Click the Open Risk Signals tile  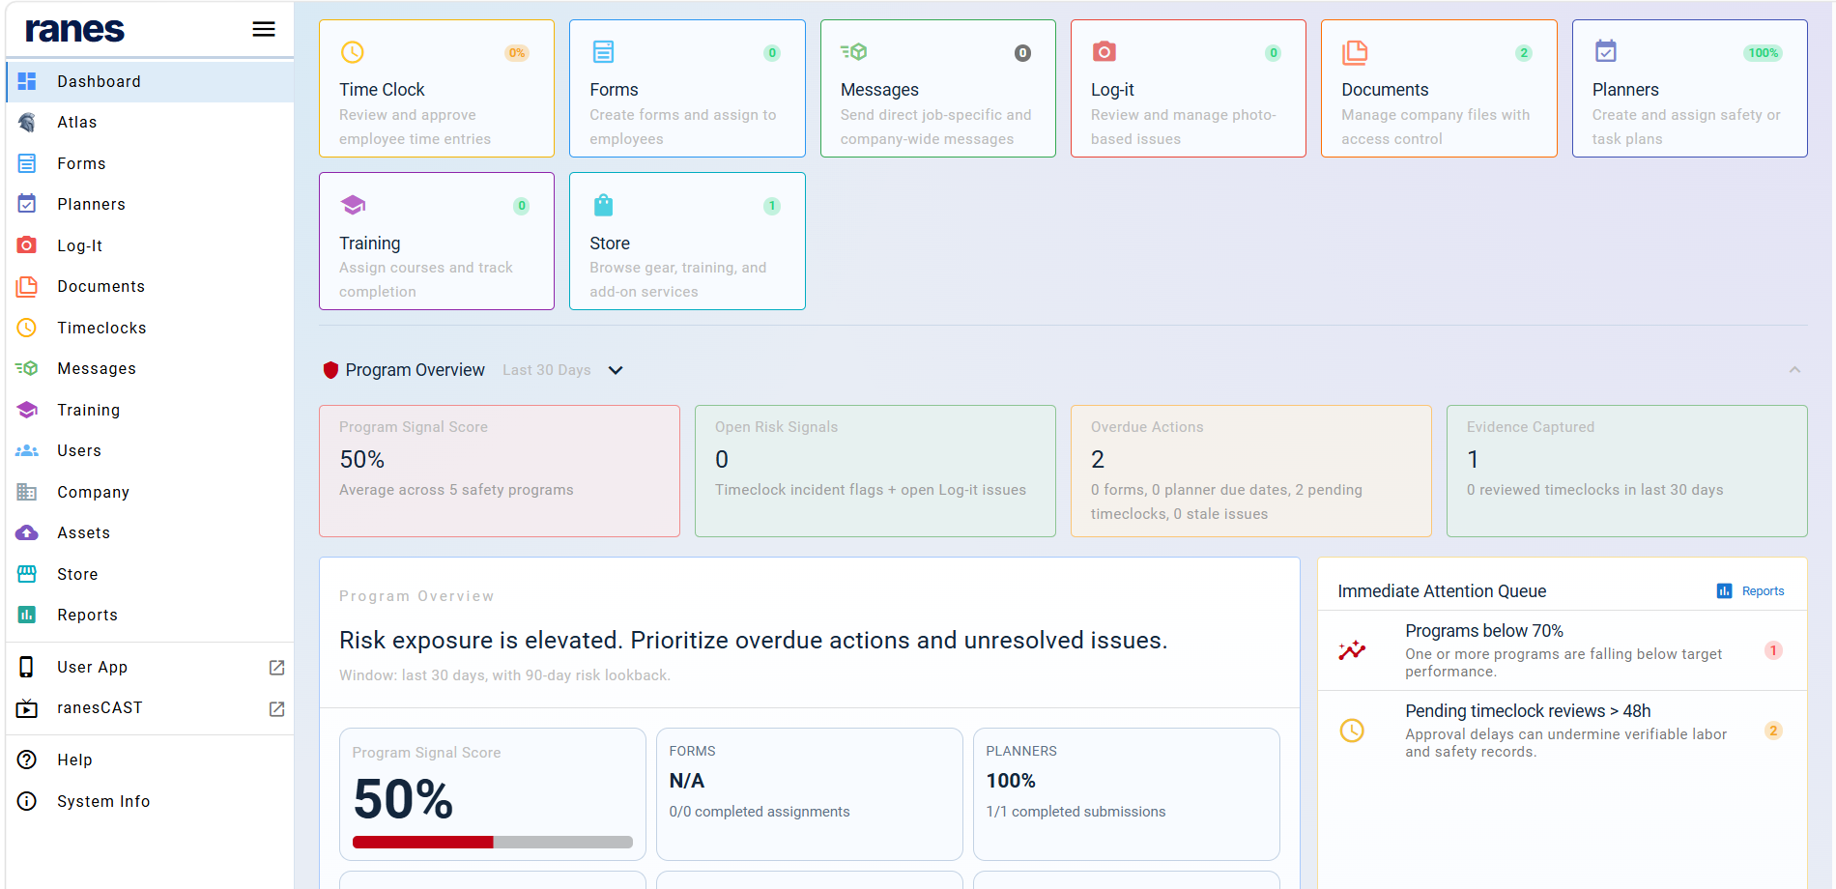(x=875, y=471)
